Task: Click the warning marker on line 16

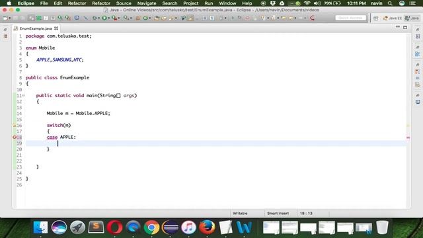Action: [x=15, y=125]
